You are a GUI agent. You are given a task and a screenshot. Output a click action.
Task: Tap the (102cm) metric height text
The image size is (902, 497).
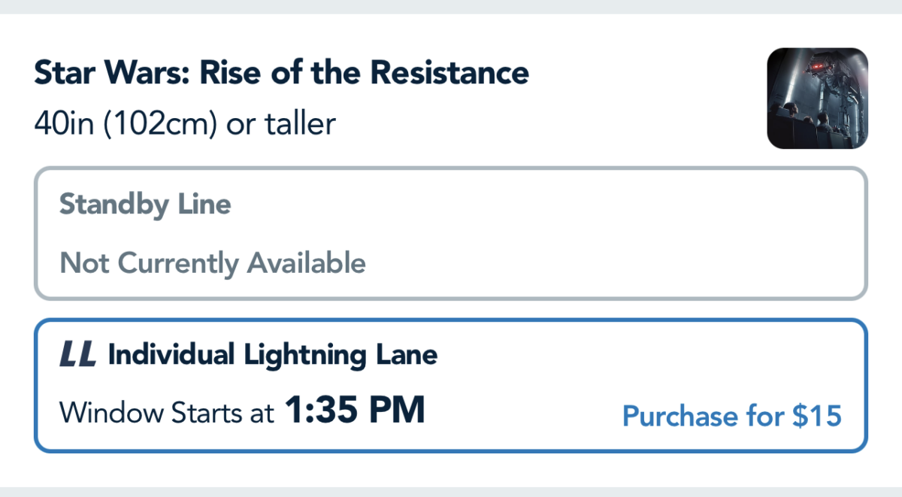(x=159, y=123)
